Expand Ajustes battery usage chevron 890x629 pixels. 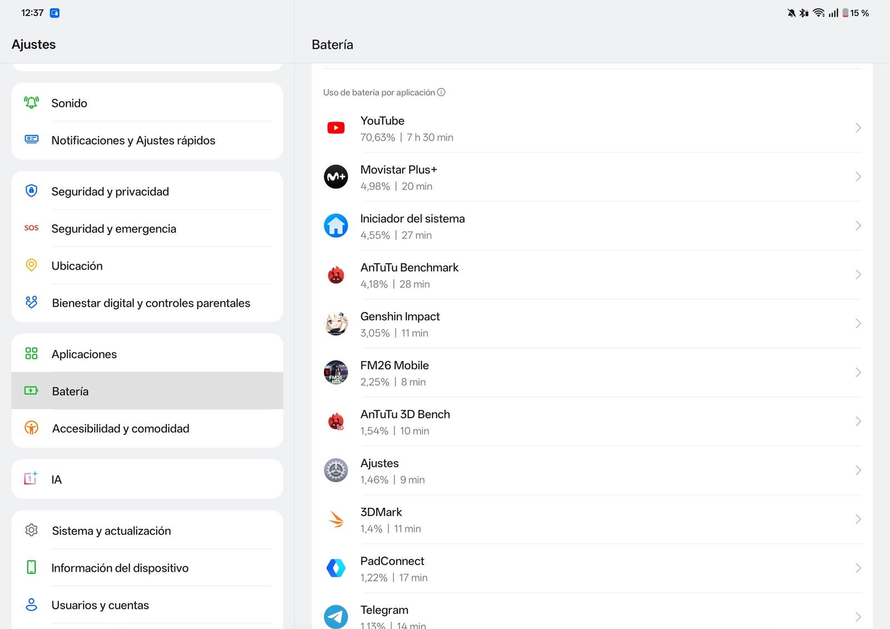858,470
